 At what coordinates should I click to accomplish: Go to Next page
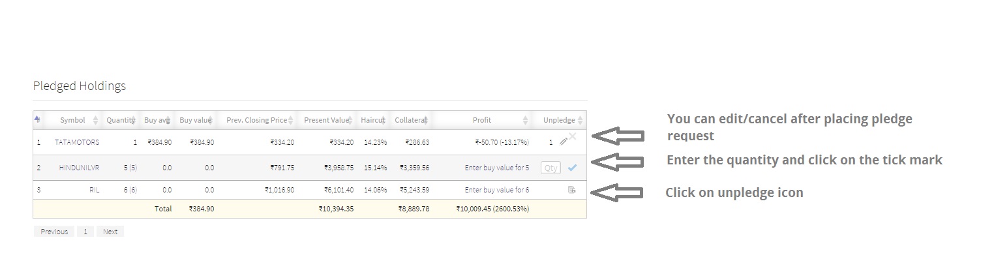coord(110,232)
